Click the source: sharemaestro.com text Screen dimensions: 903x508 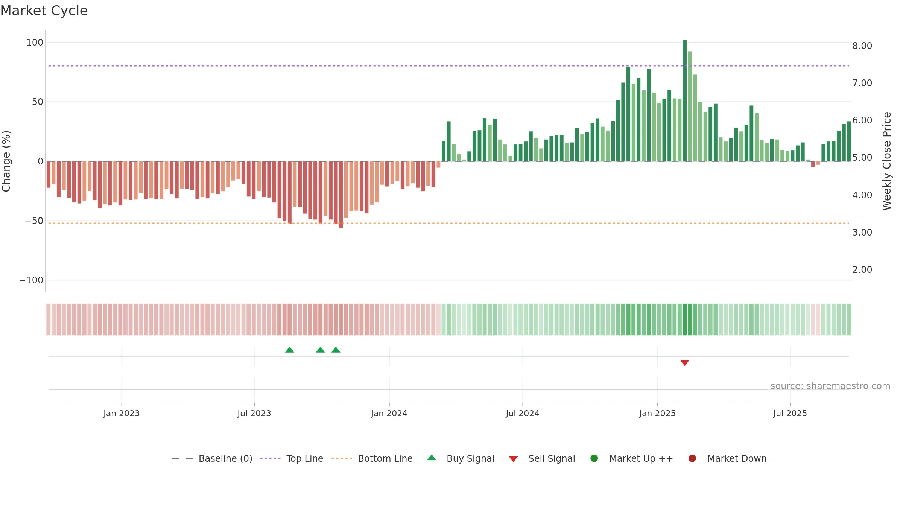pos(830,386)
